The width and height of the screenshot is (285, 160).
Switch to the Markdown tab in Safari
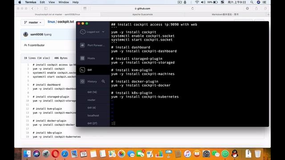click(x=225, y=14)
